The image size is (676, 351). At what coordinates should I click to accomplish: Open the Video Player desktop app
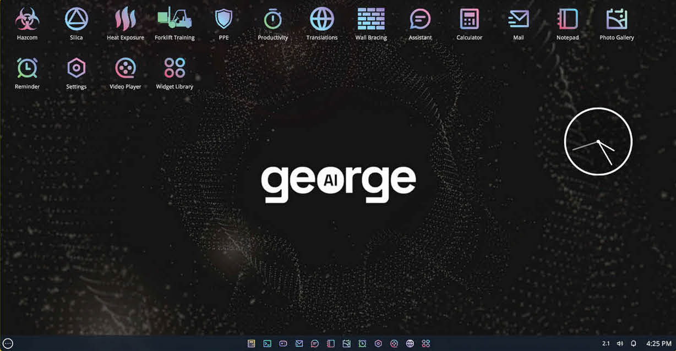[125, 69]
